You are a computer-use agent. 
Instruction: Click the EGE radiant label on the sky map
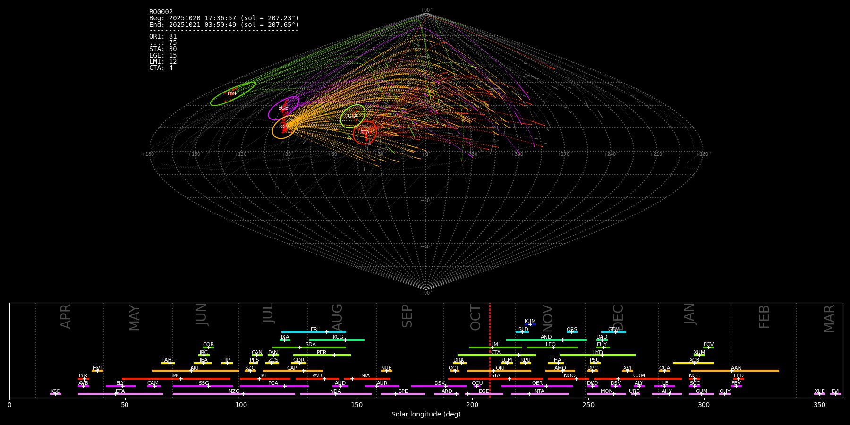click(x=283, y=108)
